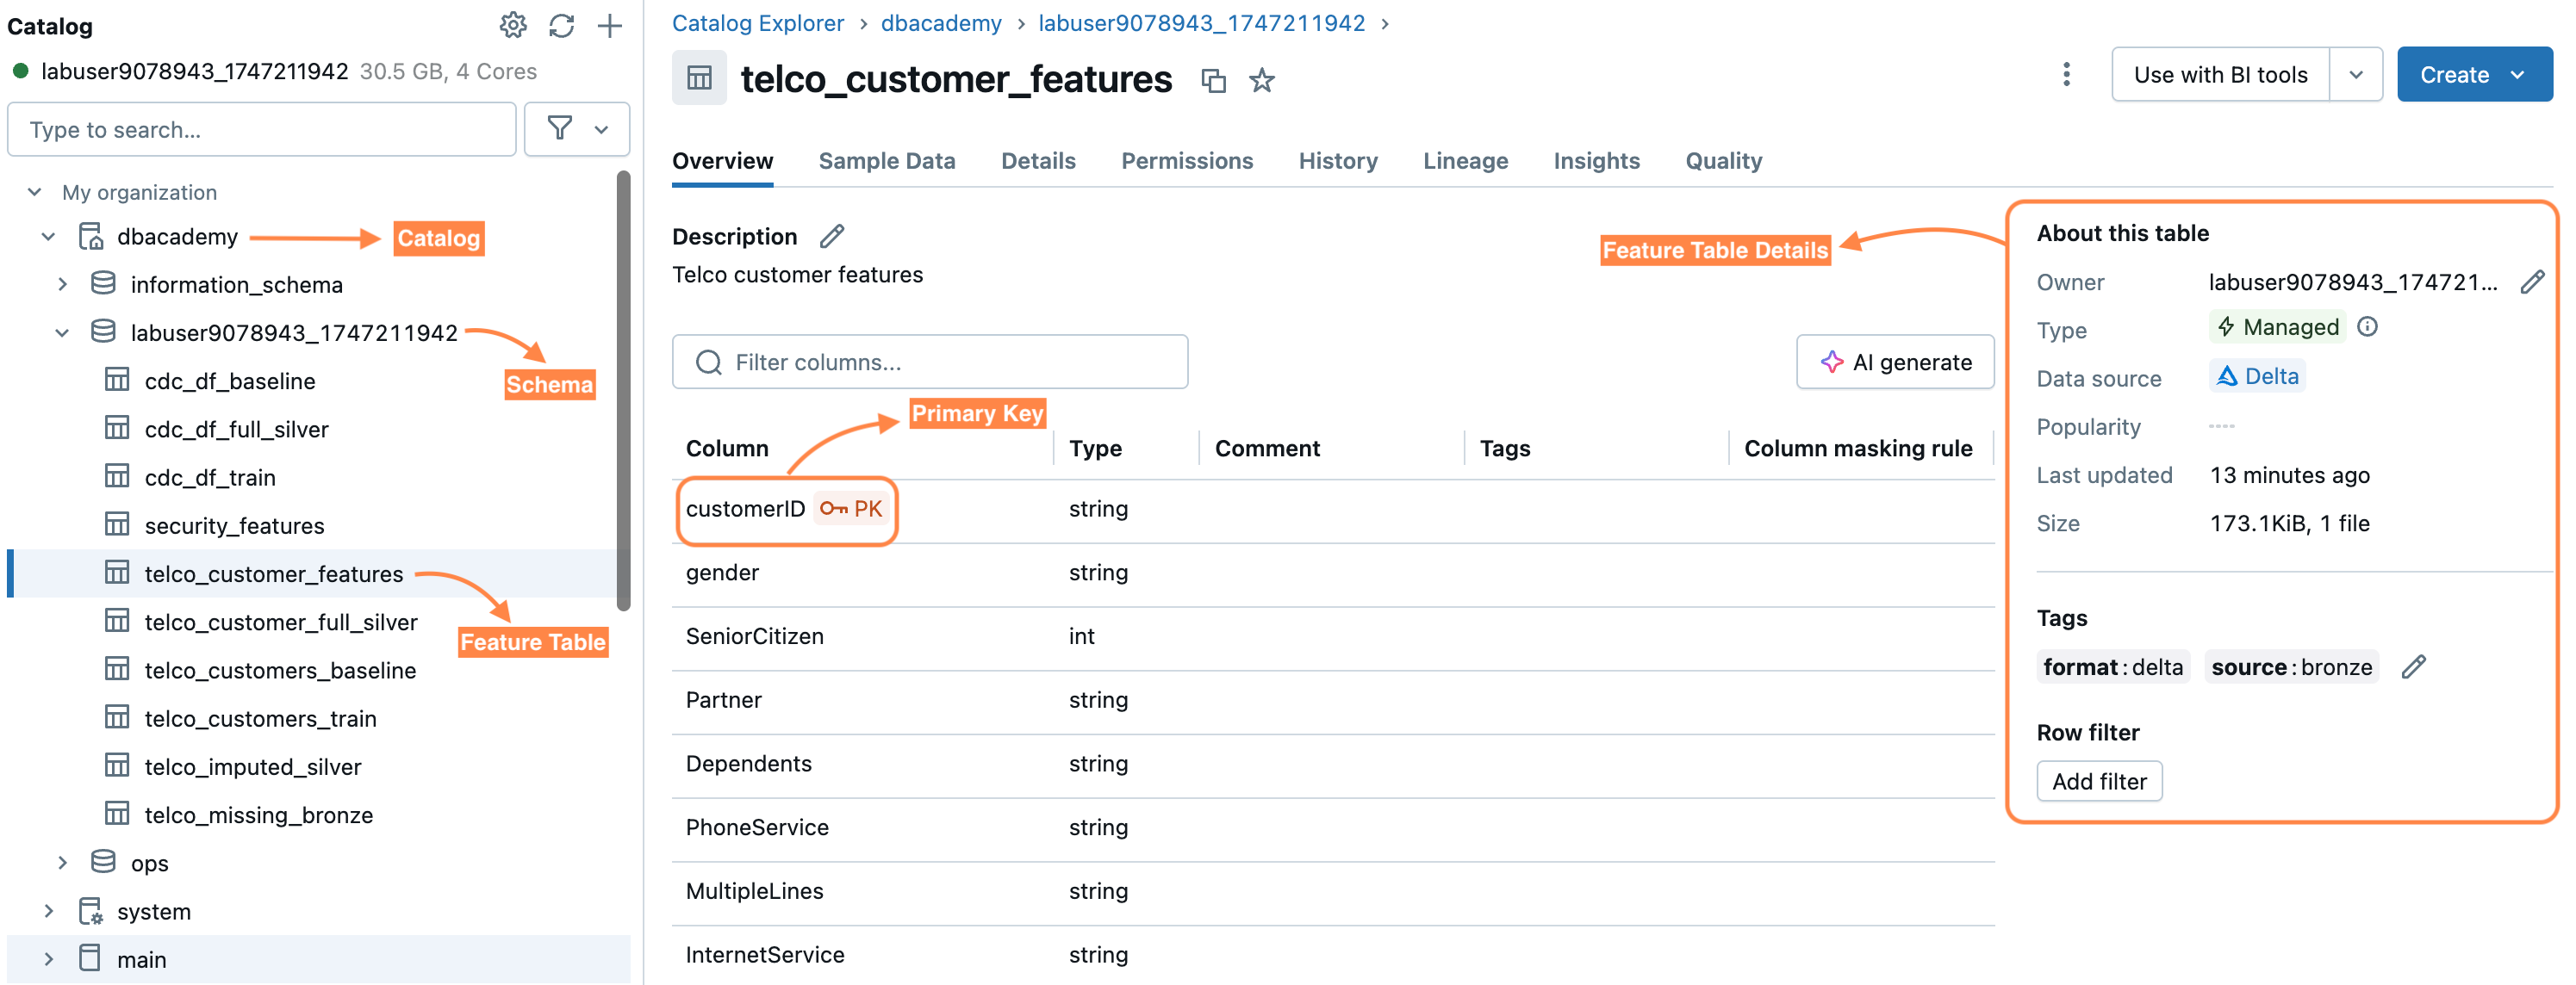Expand the information_schema node

(x=62, y=285)
